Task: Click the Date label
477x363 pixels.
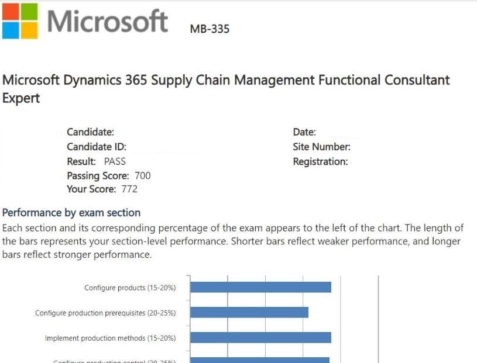Action: click(x=304, y=132)
